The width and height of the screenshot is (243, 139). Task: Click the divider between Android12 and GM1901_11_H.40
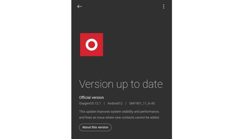tap(126, 104)
